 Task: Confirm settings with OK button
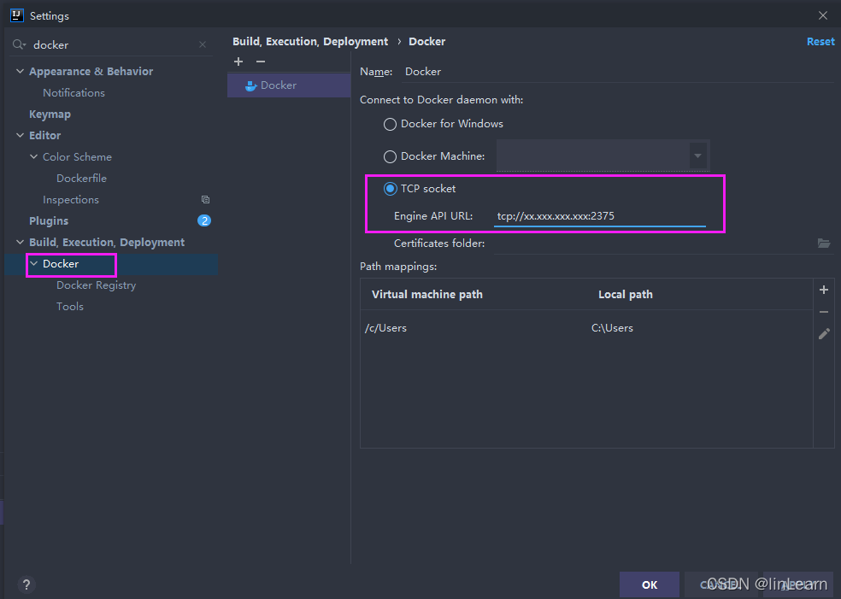(x=650, y=584)
